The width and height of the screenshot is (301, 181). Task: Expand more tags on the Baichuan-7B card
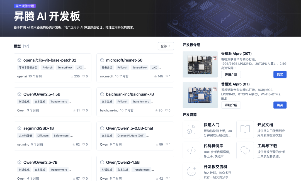coord(152,102)
